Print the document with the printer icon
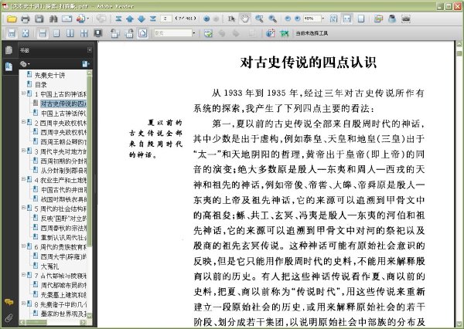Screen dimensions: 464x329 point(26,19)
